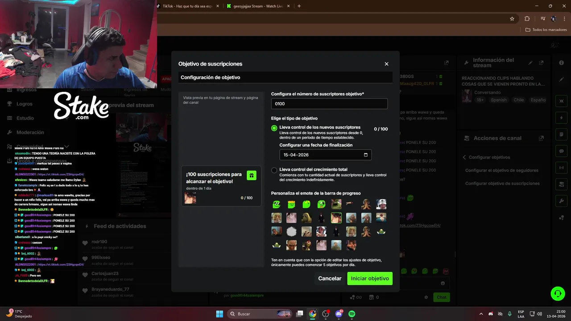Click the Chat send button
This screenshot has width=571, height=321.
[441, 297]
